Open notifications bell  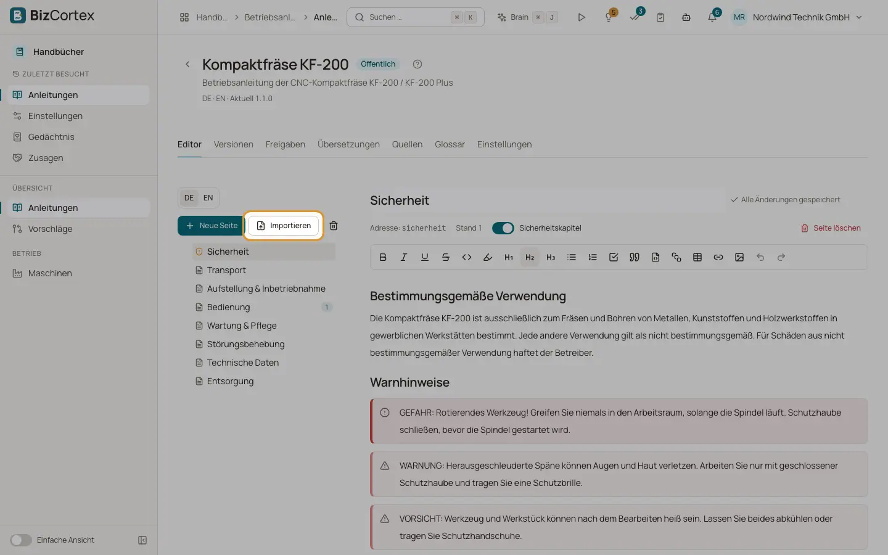click(x=712, y=17)
